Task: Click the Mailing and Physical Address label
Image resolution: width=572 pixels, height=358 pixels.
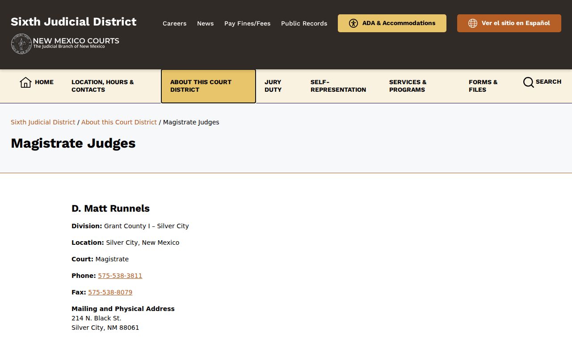Action: coord(123,309)
